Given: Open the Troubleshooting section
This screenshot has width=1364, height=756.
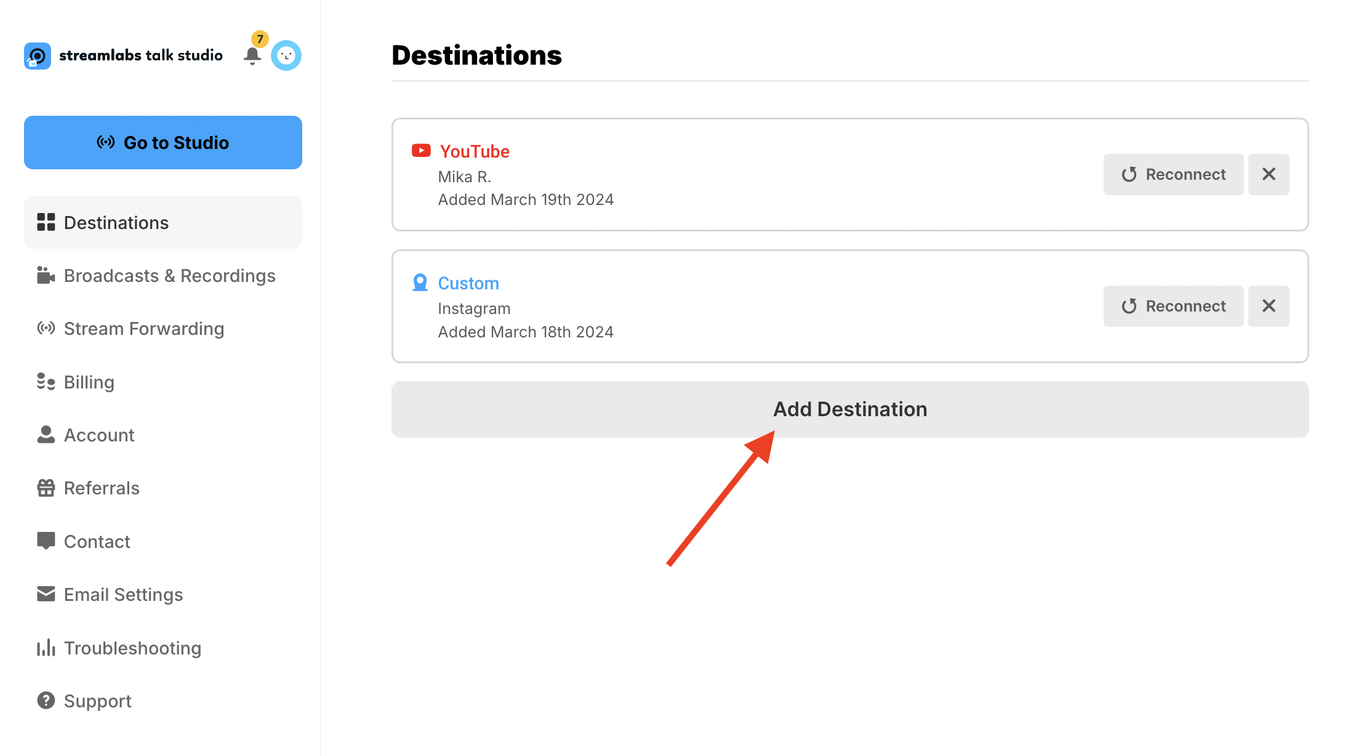Looking at the screenshot, I should point(132,648).
